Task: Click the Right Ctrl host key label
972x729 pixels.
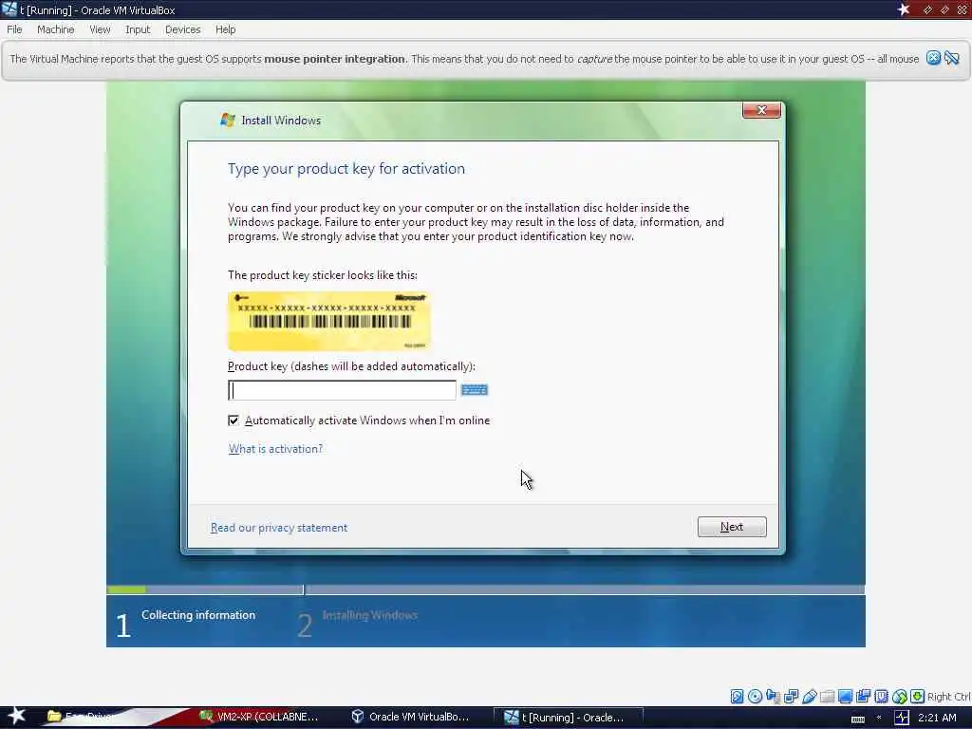Action: click(x=949, y=697)
